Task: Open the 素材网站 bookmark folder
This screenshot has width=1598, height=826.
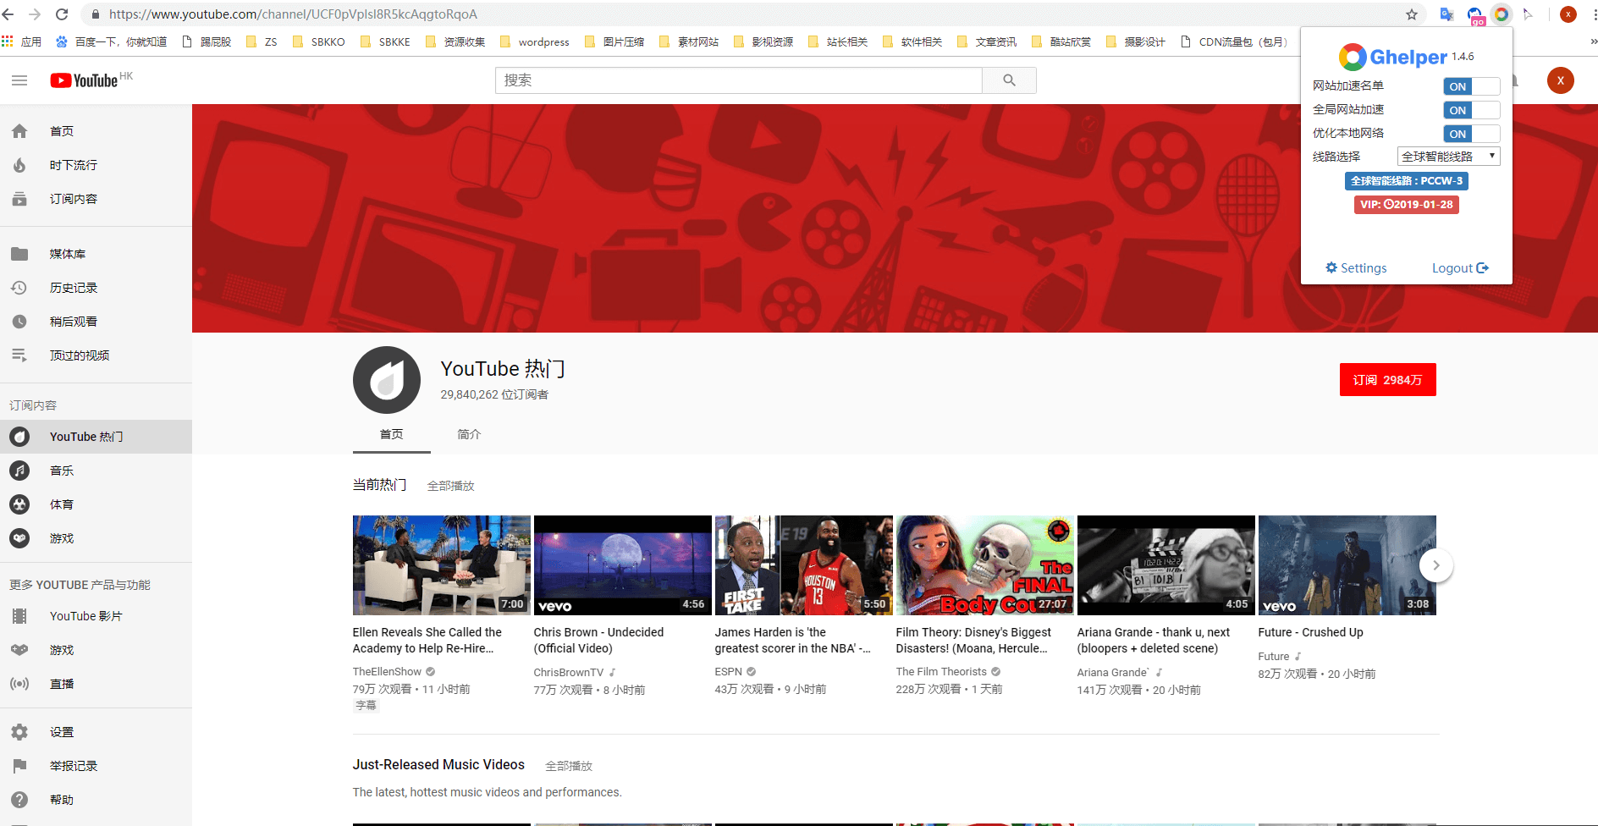Action: pyautogui.click(x=690, y=41)
